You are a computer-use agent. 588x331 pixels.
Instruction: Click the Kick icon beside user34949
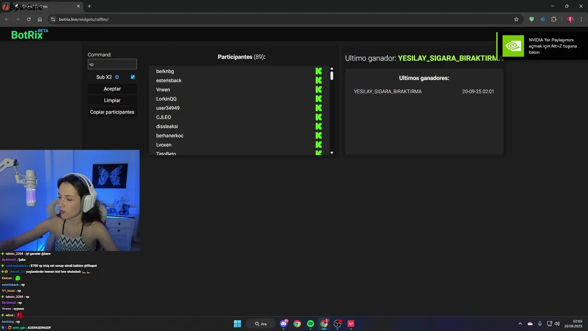click(x=318, y=108)
